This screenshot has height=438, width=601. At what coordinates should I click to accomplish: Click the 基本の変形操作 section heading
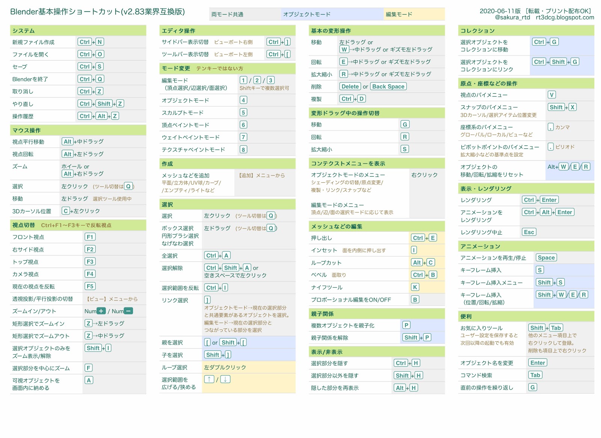331,31
